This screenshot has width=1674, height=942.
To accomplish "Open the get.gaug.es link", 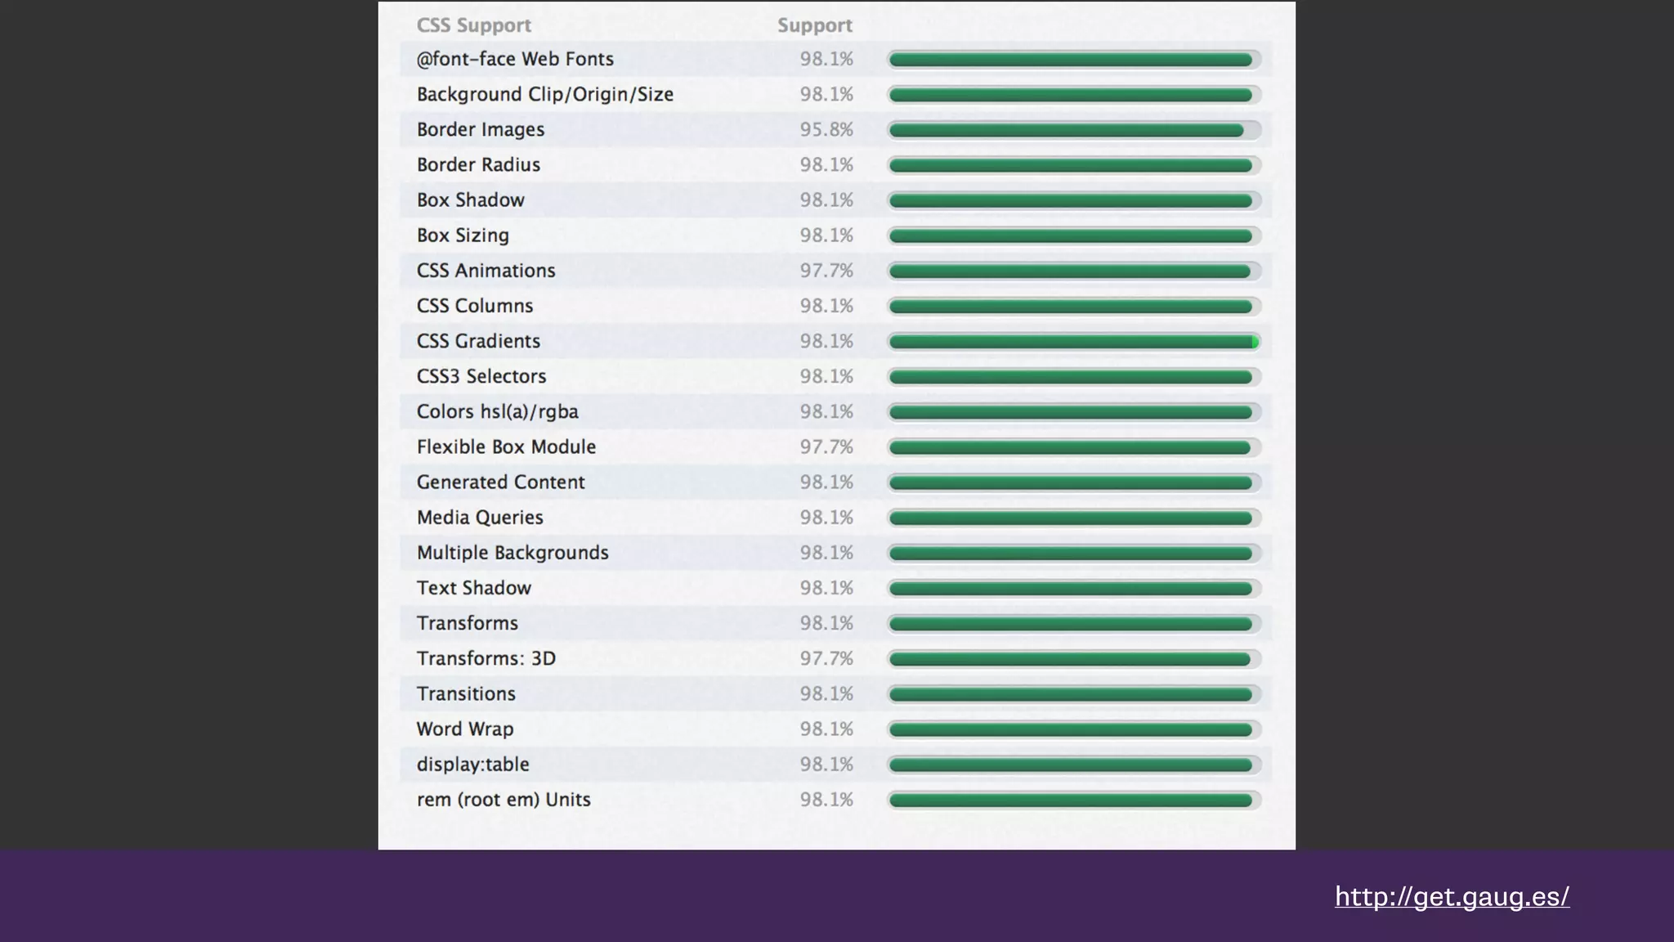I will point(1452,896).
